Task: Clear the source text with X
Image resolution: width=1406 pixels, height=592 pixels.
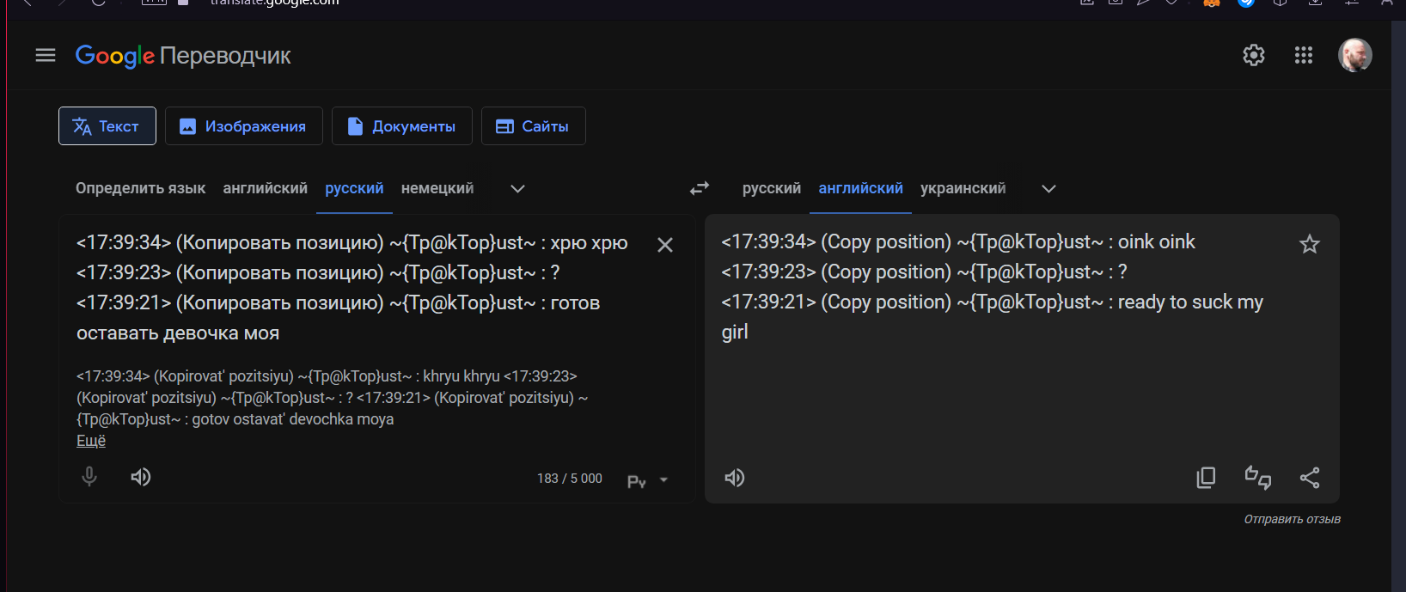Action: pyautogui.click(x=664, y=245)
